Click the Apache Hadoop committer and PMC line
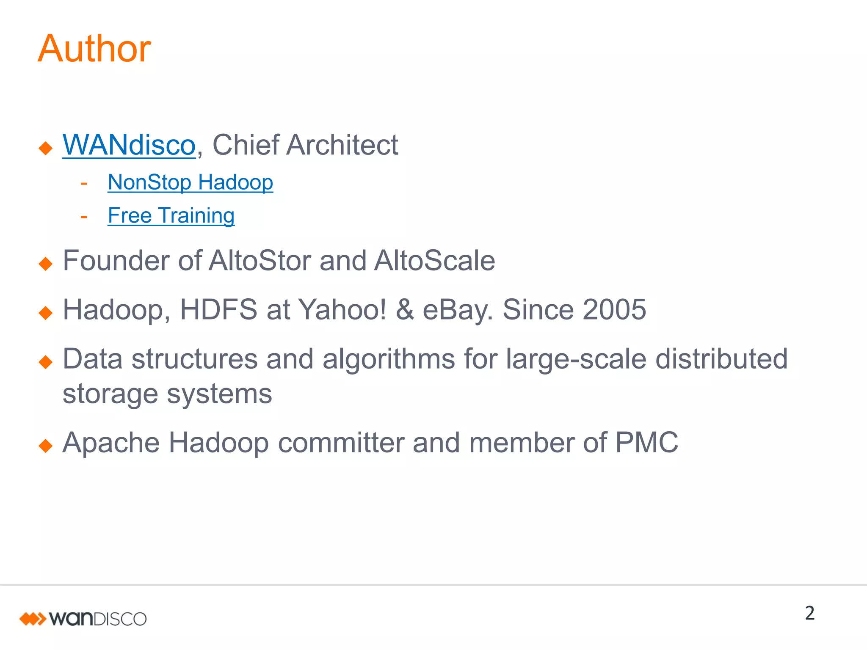This screenshot has width=867, height=650. click(x=370, y=443)
